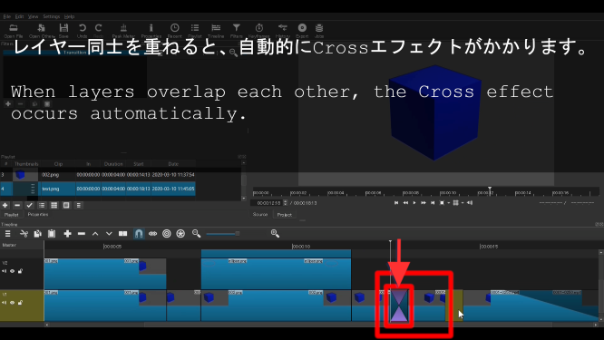Image resolution: width=604 pixels, height=340 pixels.
Task: Switch to the Source tab under the player
Action: click(x=260, y=215)
